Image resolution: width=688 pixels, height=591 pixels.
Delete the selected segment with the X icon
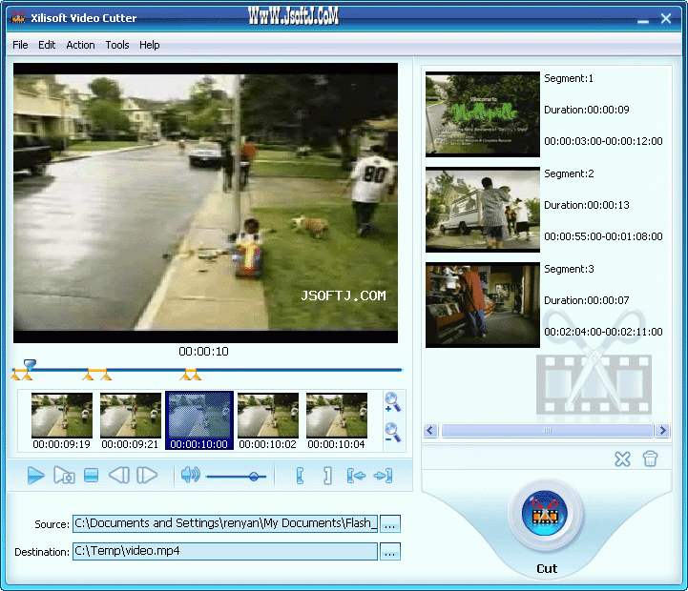622,459
